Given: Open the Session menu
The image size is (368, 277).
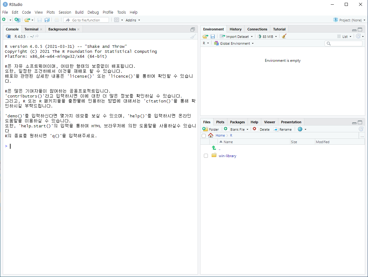Looking at the screenshot, I should pos(65,12).
